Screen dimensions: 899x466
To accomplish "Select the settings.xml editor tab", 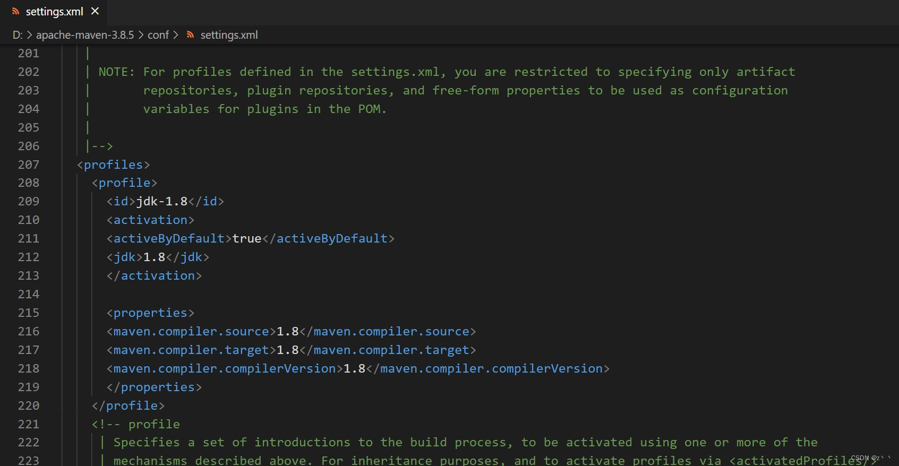I will pyautogui.click(x=54, y=12).
